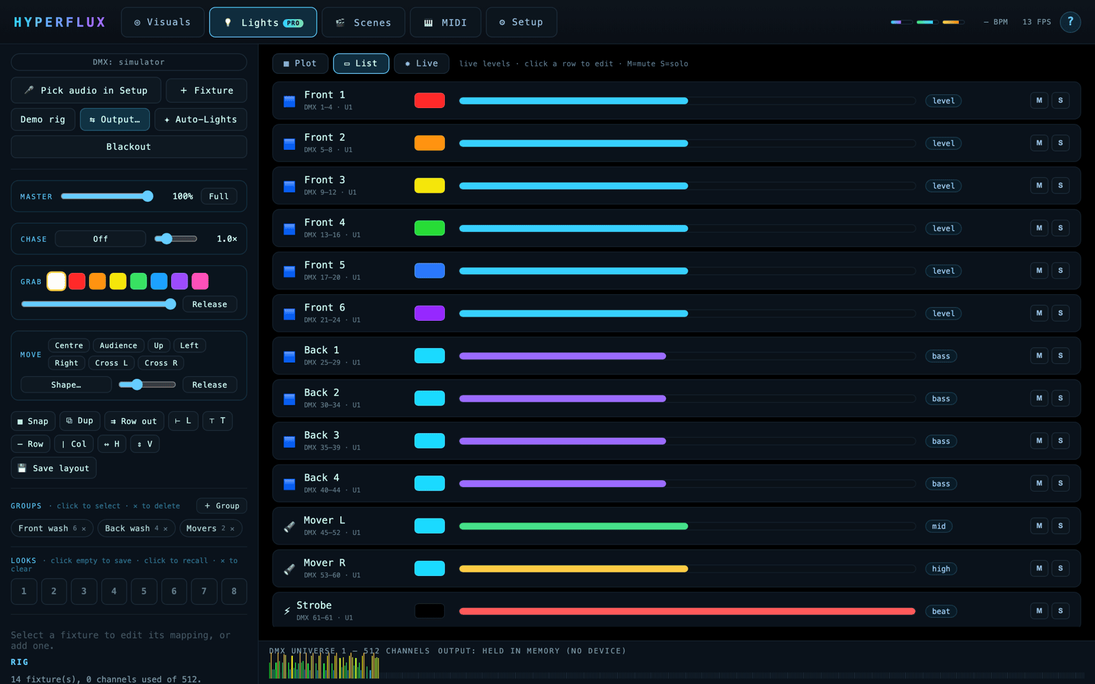The height and width of the screenshot is (684, 1095).
Task: Align left with the L button
Action: 183,421
